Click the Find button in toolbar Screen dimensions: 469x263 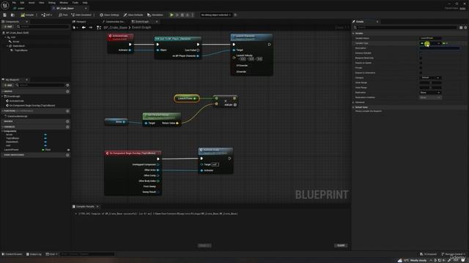coord(63,15)
